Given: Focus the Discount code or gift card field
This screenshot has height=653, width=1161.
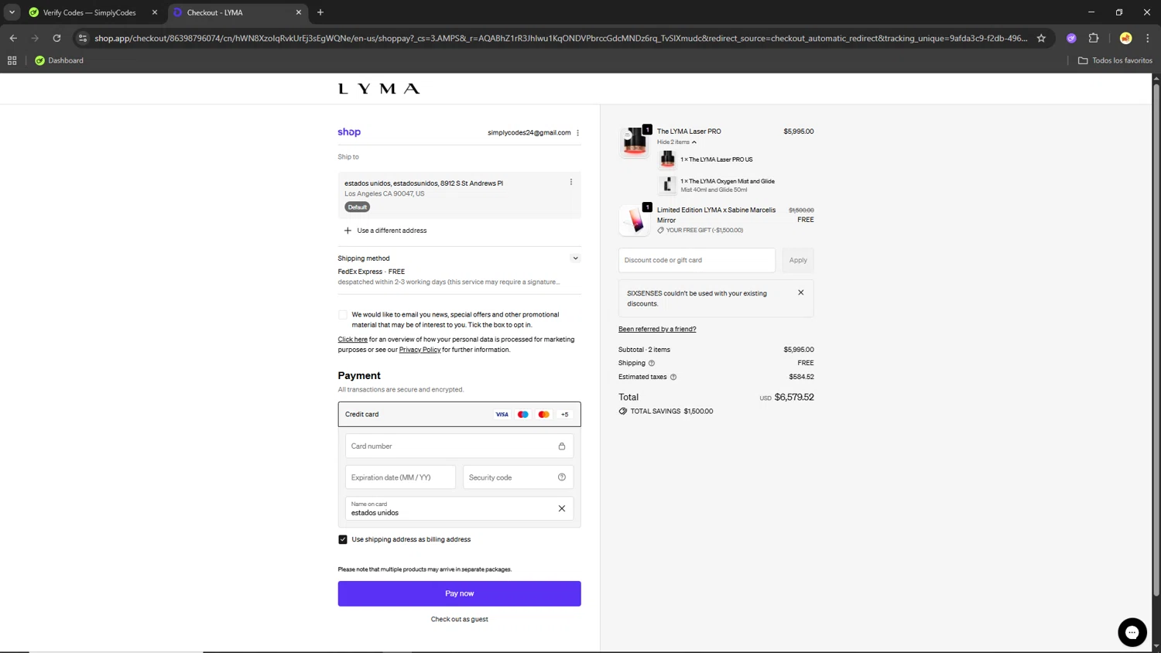Looking at the screenshot, I should (x=697, y=261).
